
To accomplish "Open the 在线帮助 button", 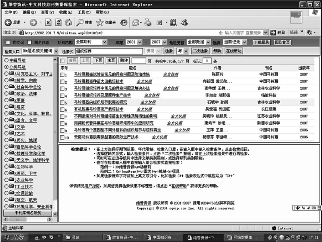I will point(234,51).
